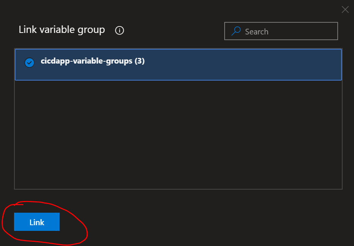Uncheck the cicdapp-variable-groups checkmark circle
354x246 pixels.
29,62
